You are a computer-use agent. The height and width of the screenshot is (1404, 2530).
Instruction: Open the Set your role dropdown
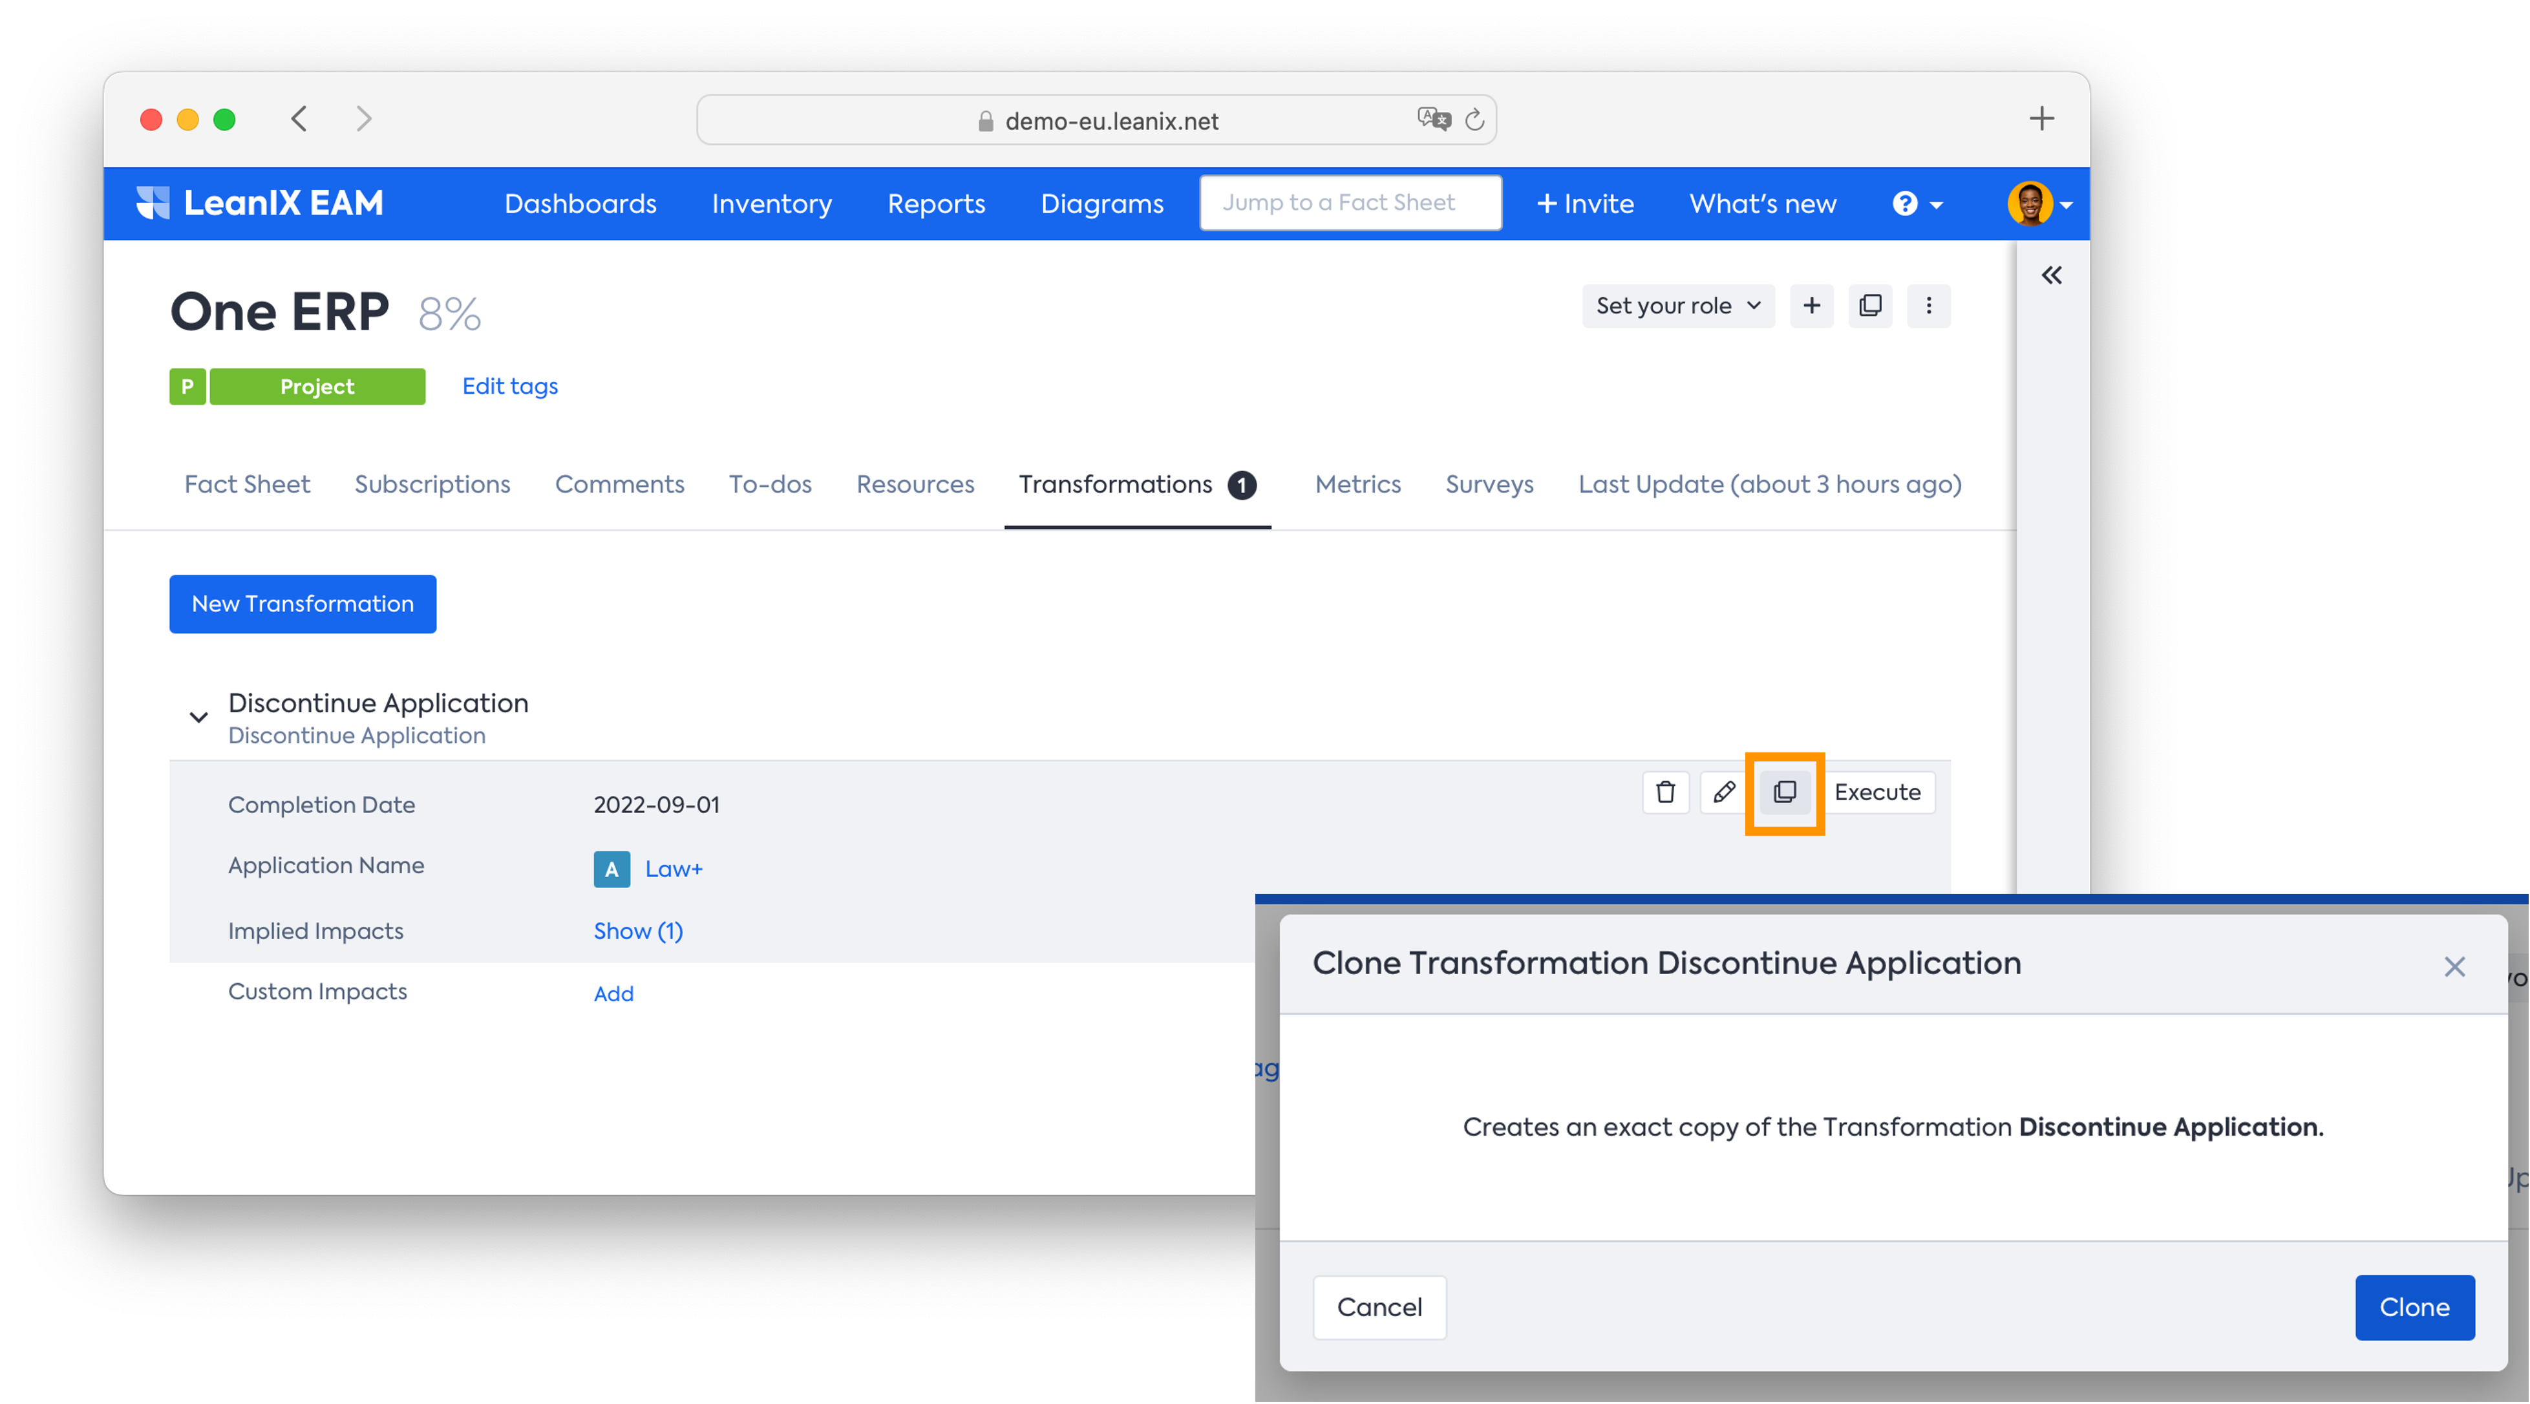pyautogui.click(x=1677, y=305)
